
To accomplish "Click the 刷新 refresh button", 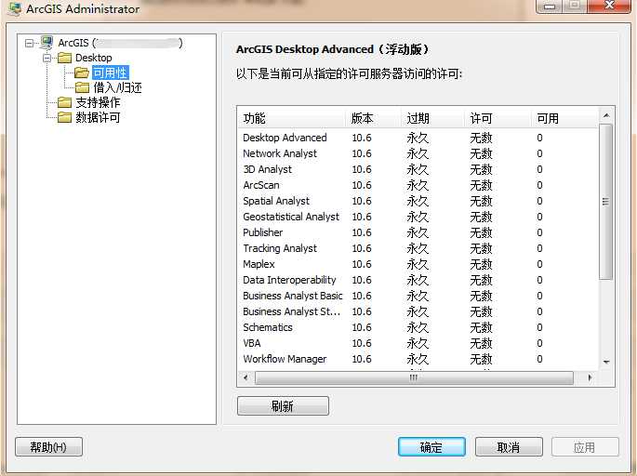I will 283,405.
